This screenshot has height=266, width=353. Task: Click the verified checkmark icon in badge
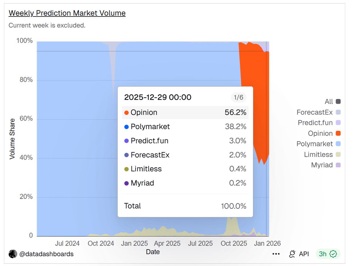point(333,254)
